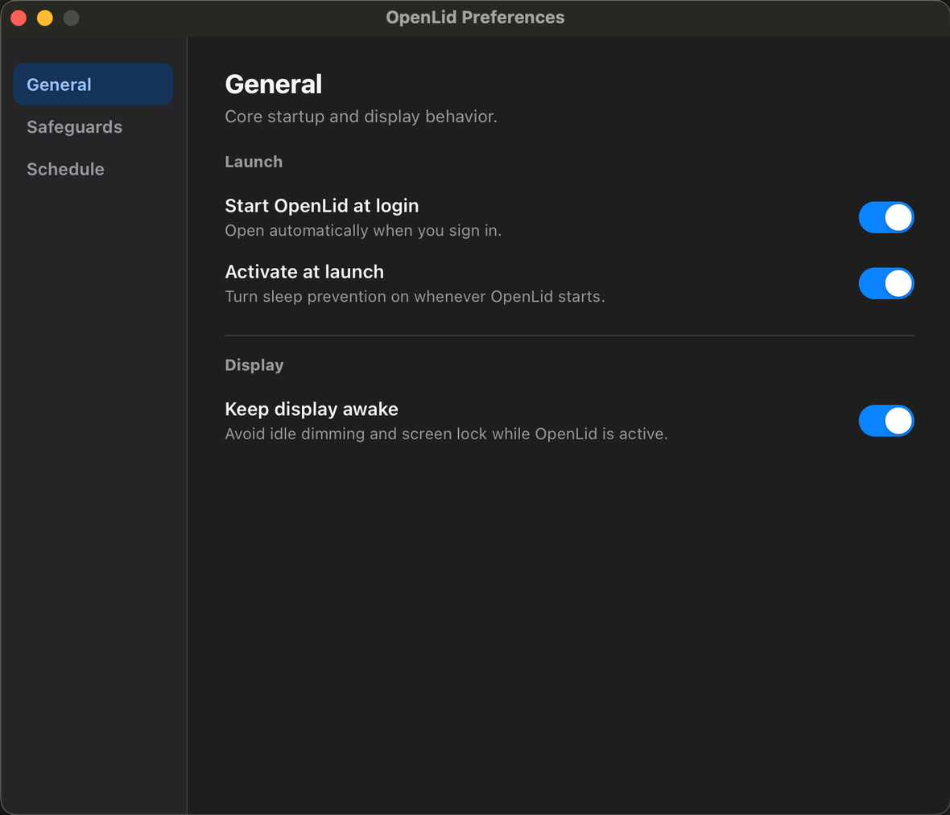Viewport: 950px width, 815px height.
Task: Click the 'Start OpenLid at login' label
Action: tap(322, 206)
